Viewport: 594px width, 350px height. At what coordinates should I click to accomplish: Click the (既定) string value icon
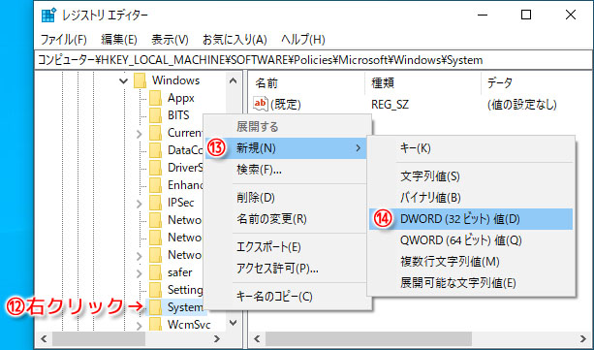click(261, 104)
